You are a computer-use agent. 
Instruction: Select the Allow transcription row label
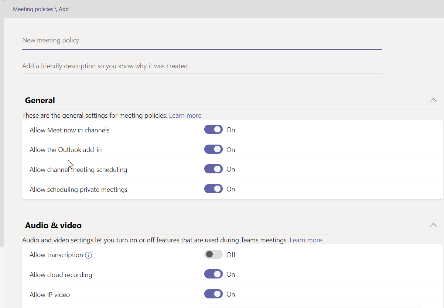(56, 255)
